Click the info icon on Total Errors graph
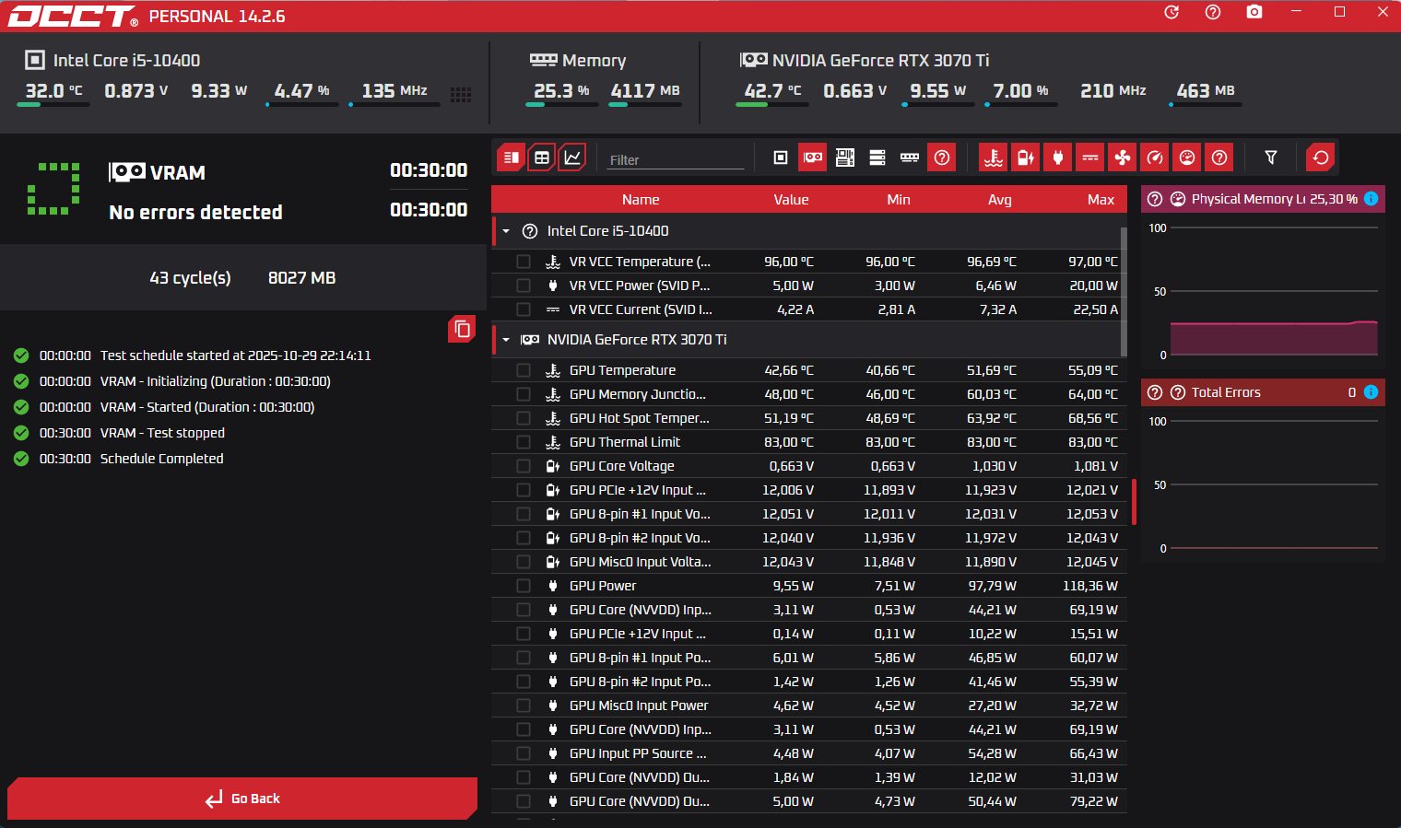This screenshot has height=828, width=1401. point(1371,392)
